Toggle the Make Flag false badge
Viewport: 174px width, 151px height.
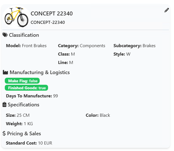pyautogui.click(x=22, y=81)
